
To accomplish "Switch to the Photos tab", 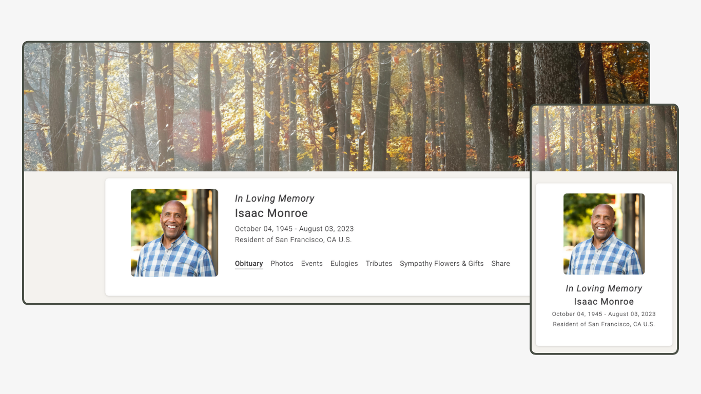I will [282, 264].
